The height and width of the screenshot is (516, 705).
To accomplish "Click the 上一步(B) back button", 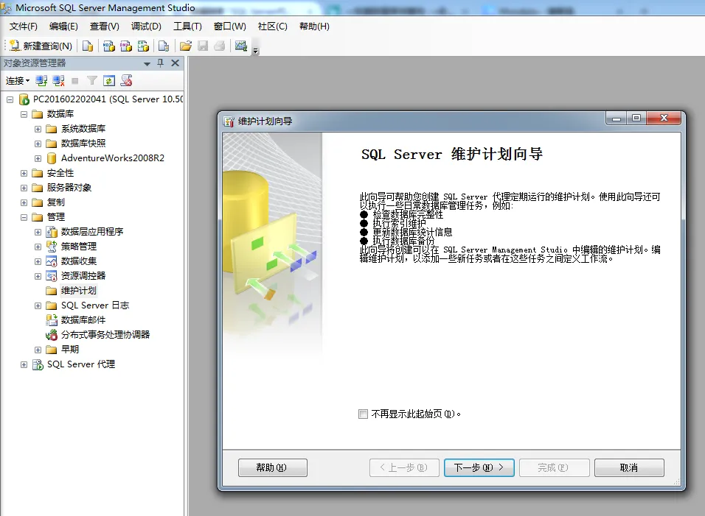I will click(x=404, y=467).
